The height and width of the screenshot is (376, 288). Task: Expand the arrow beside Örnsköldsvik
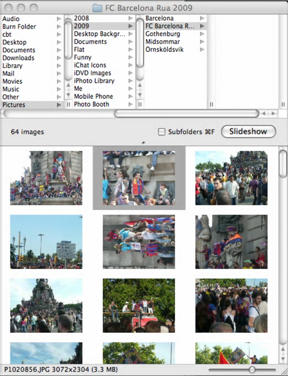[202, 49]
